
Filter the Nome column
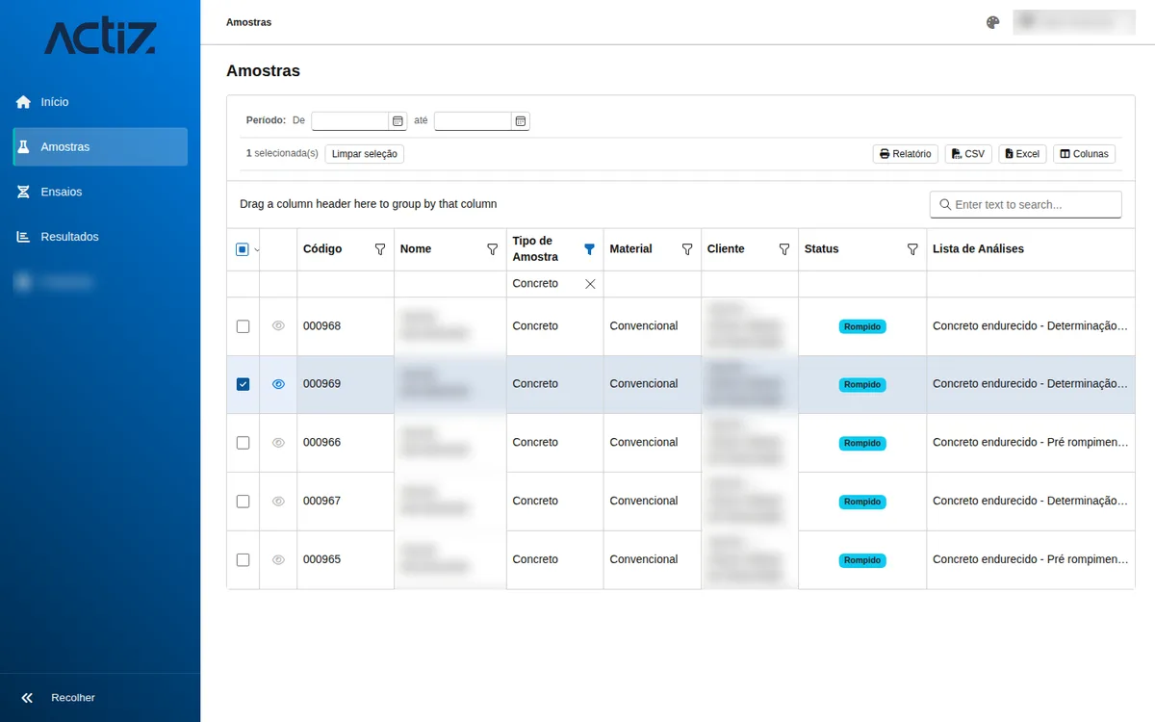tap(493, 249)
